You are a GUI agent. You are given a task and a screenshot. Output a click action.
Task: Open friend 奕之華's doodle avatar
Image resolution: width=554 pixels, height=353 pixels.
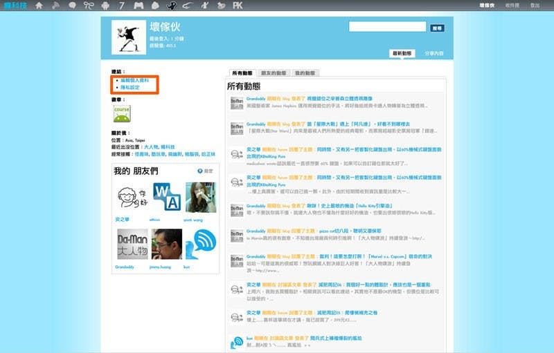(132, 198)
